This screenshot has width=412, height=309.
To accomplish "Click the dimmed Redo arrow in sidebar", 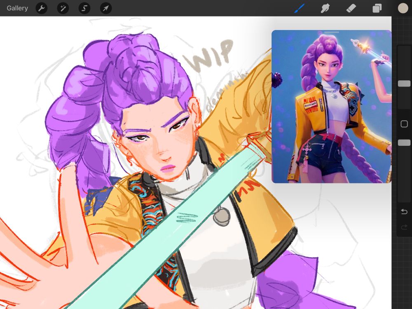I will 404,227.
